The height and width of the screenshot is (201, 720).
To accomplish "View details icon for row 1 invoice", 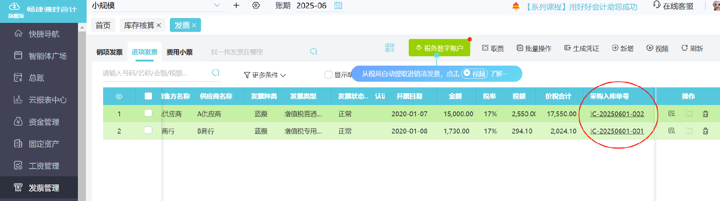I will [672, 114].
